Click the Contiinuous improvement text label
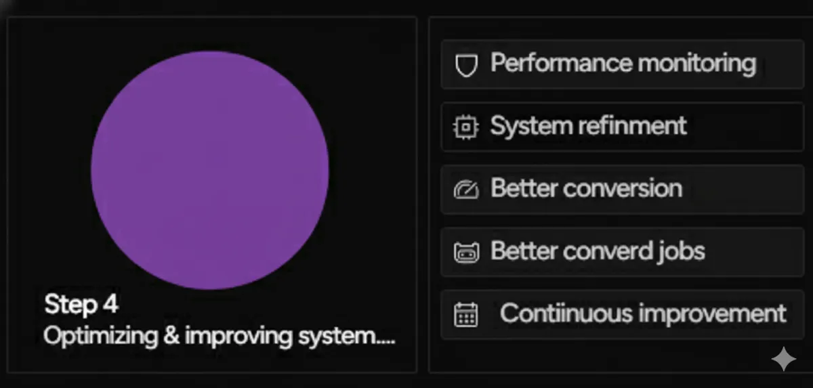This screenshot has height=388, width=813. (643, 314)
